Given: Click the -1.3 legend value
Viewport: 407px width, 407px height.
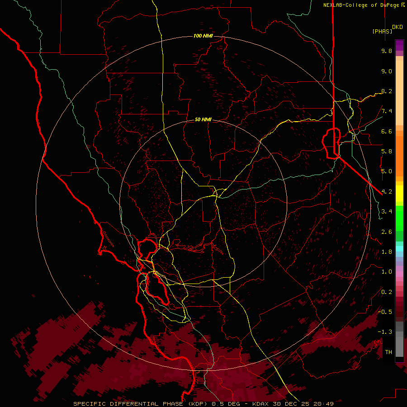Looking at the screenshot, I should [385, 332].
